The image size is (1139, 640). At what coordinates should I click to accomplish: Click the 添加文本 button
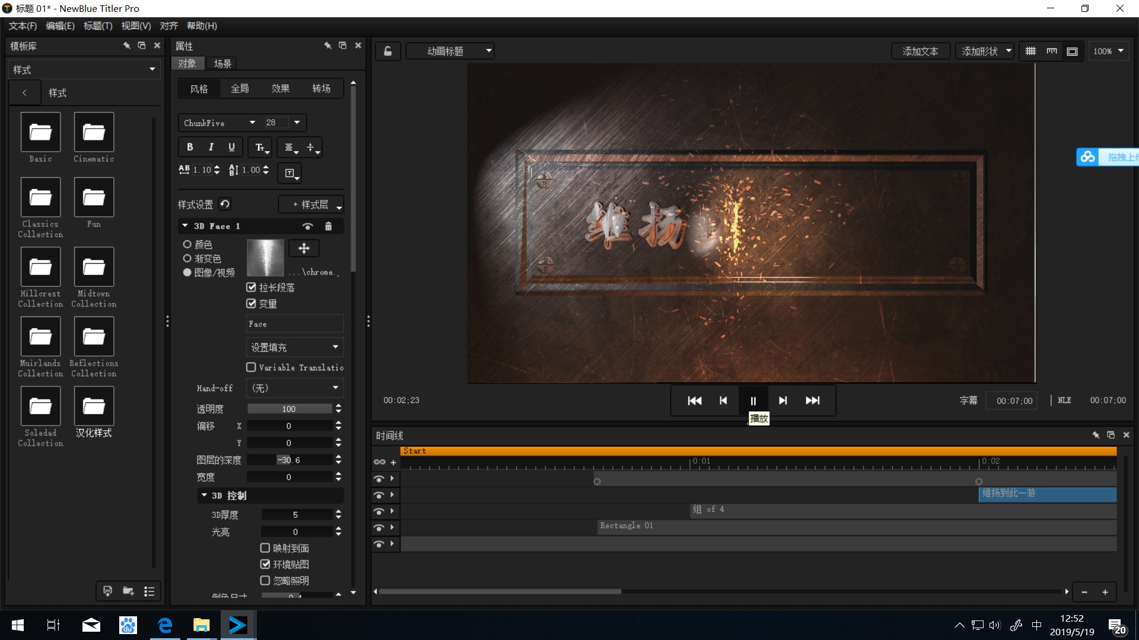click(920, 52)
